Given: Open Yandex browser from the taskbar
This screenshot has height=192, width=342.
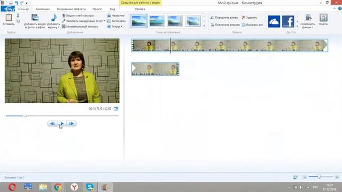Looking at the screenshot, I should 74,187.
